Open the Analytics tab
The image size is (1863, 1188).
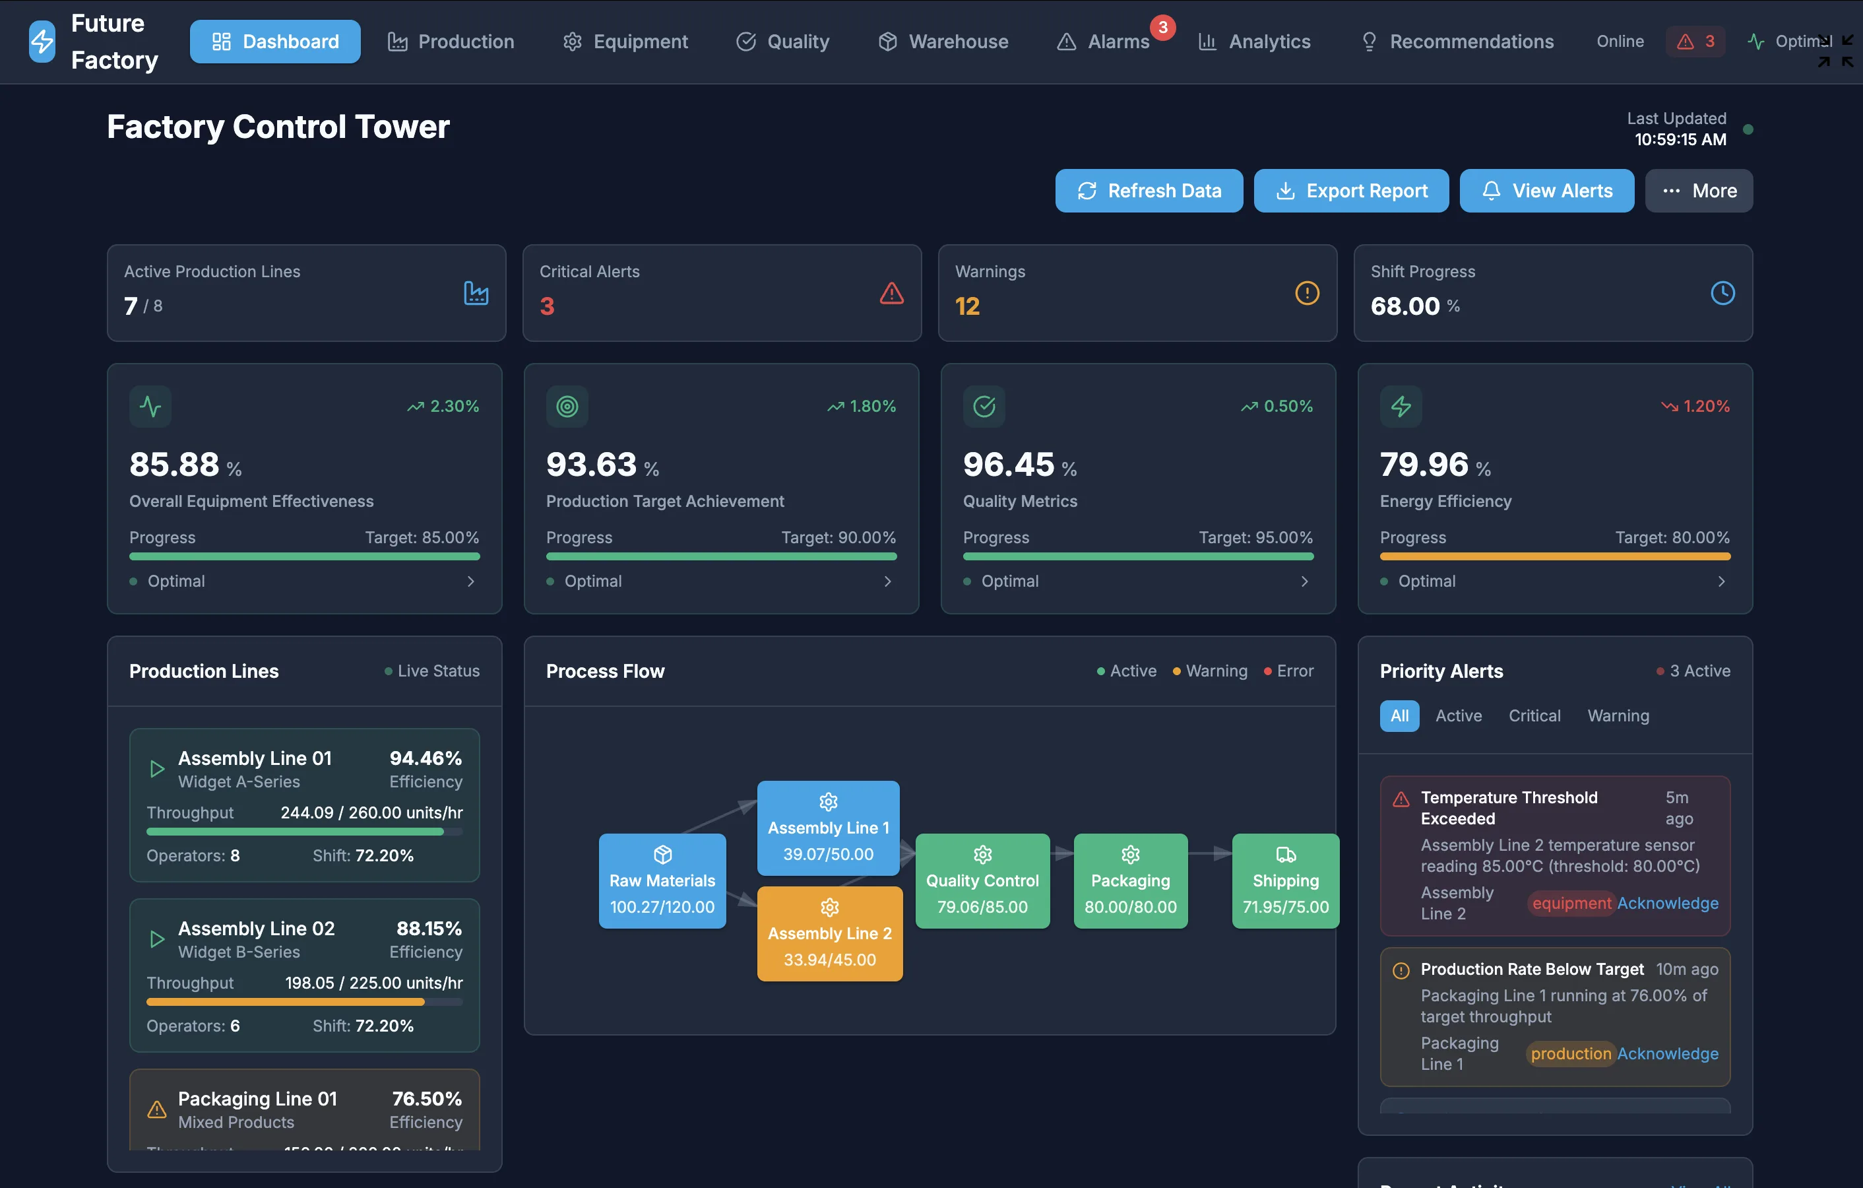[x=1255, y=42]
